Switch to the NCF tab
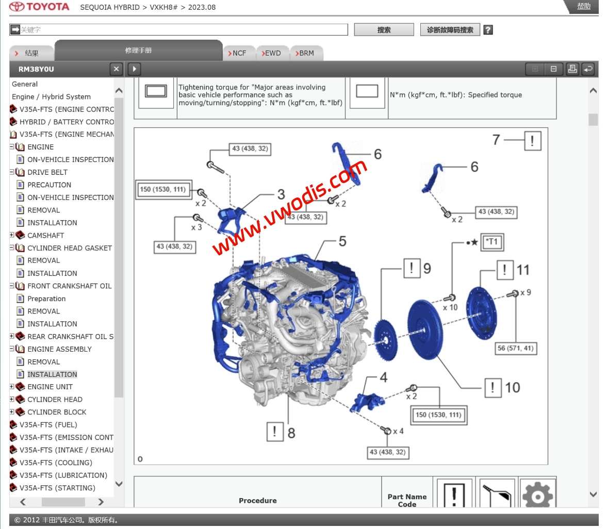The width and height of the screenshot is (608, 529). pyautogui.click(x=238, y=53)
